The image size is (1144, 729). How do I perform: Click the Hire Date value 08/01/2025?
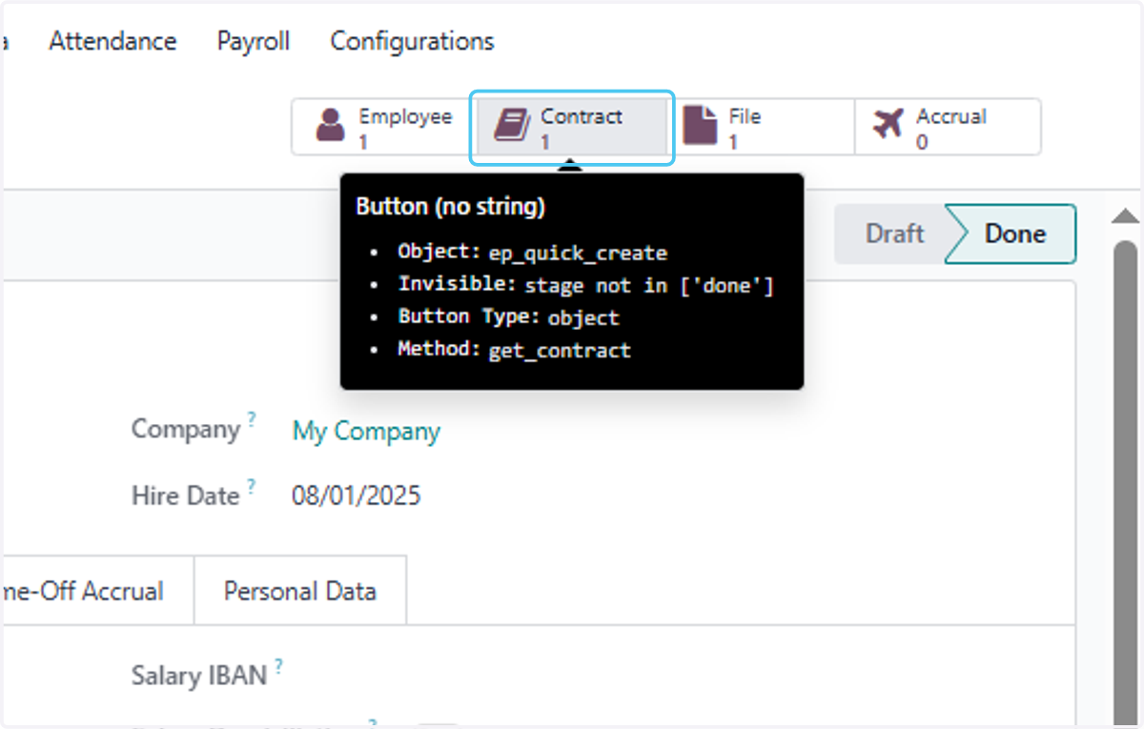[356, 496]
